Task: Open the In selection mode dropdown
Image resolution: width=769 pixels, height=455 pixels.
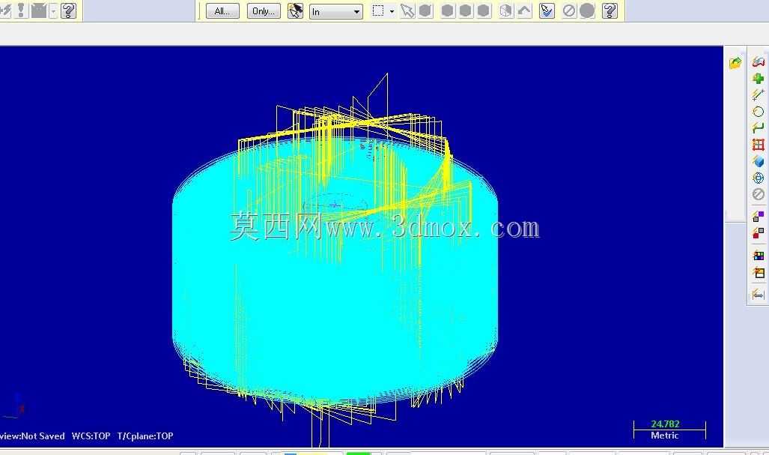Action: pos(336,11)
